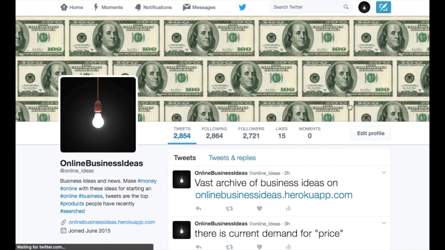This screenshot has height=250, width=445.
Task: Click the lightbulb profile picture
Action: pos(98,115)
